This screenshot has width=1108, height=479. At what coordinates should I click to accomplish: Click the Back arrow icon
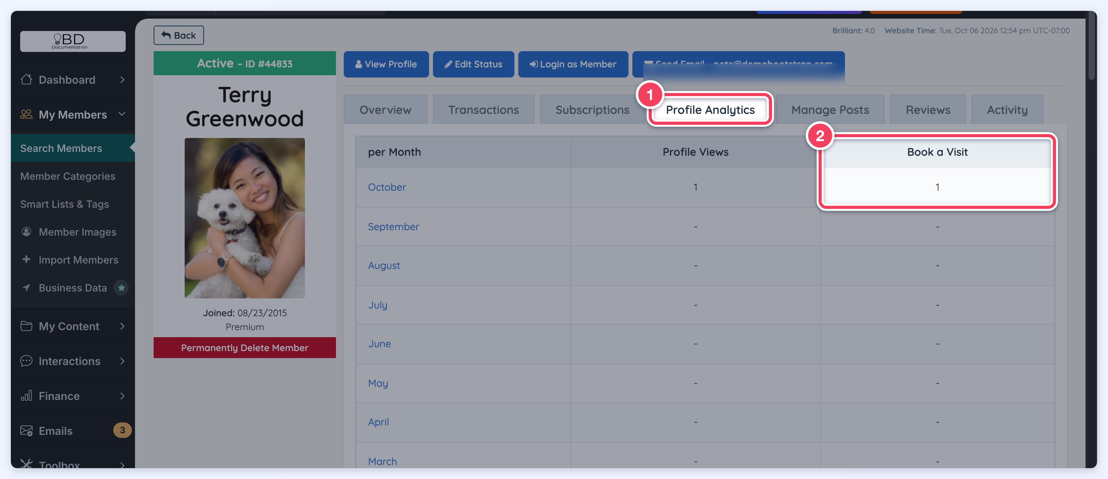point(166,35)
